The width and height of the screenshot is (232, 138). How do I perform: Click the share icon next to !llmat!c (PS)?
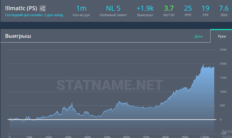(x=43, y=8)
